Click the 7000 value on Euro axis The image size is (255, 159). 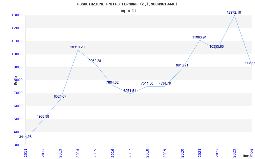[18, 93]
